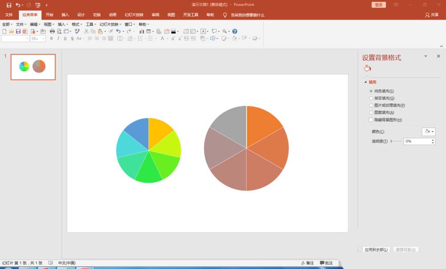Click the 登录 sign-in button
Image resolution: width=446 pixels, height=269 pixels.
[379, 5]
